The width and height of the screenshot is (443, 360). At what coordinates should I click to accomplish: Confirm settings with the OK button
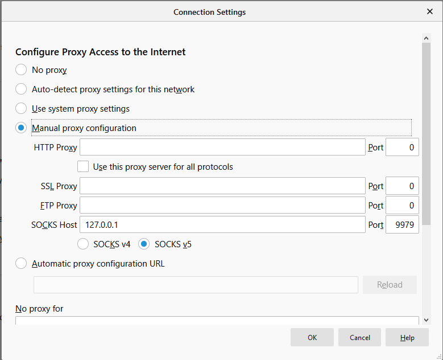[312, 337]
